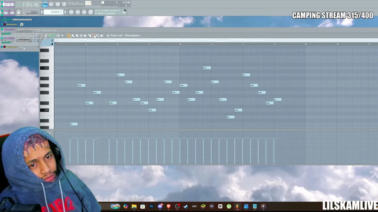Open Brave browser from the taskbar
Screen dimensions: 378x212
coord(168,206)
